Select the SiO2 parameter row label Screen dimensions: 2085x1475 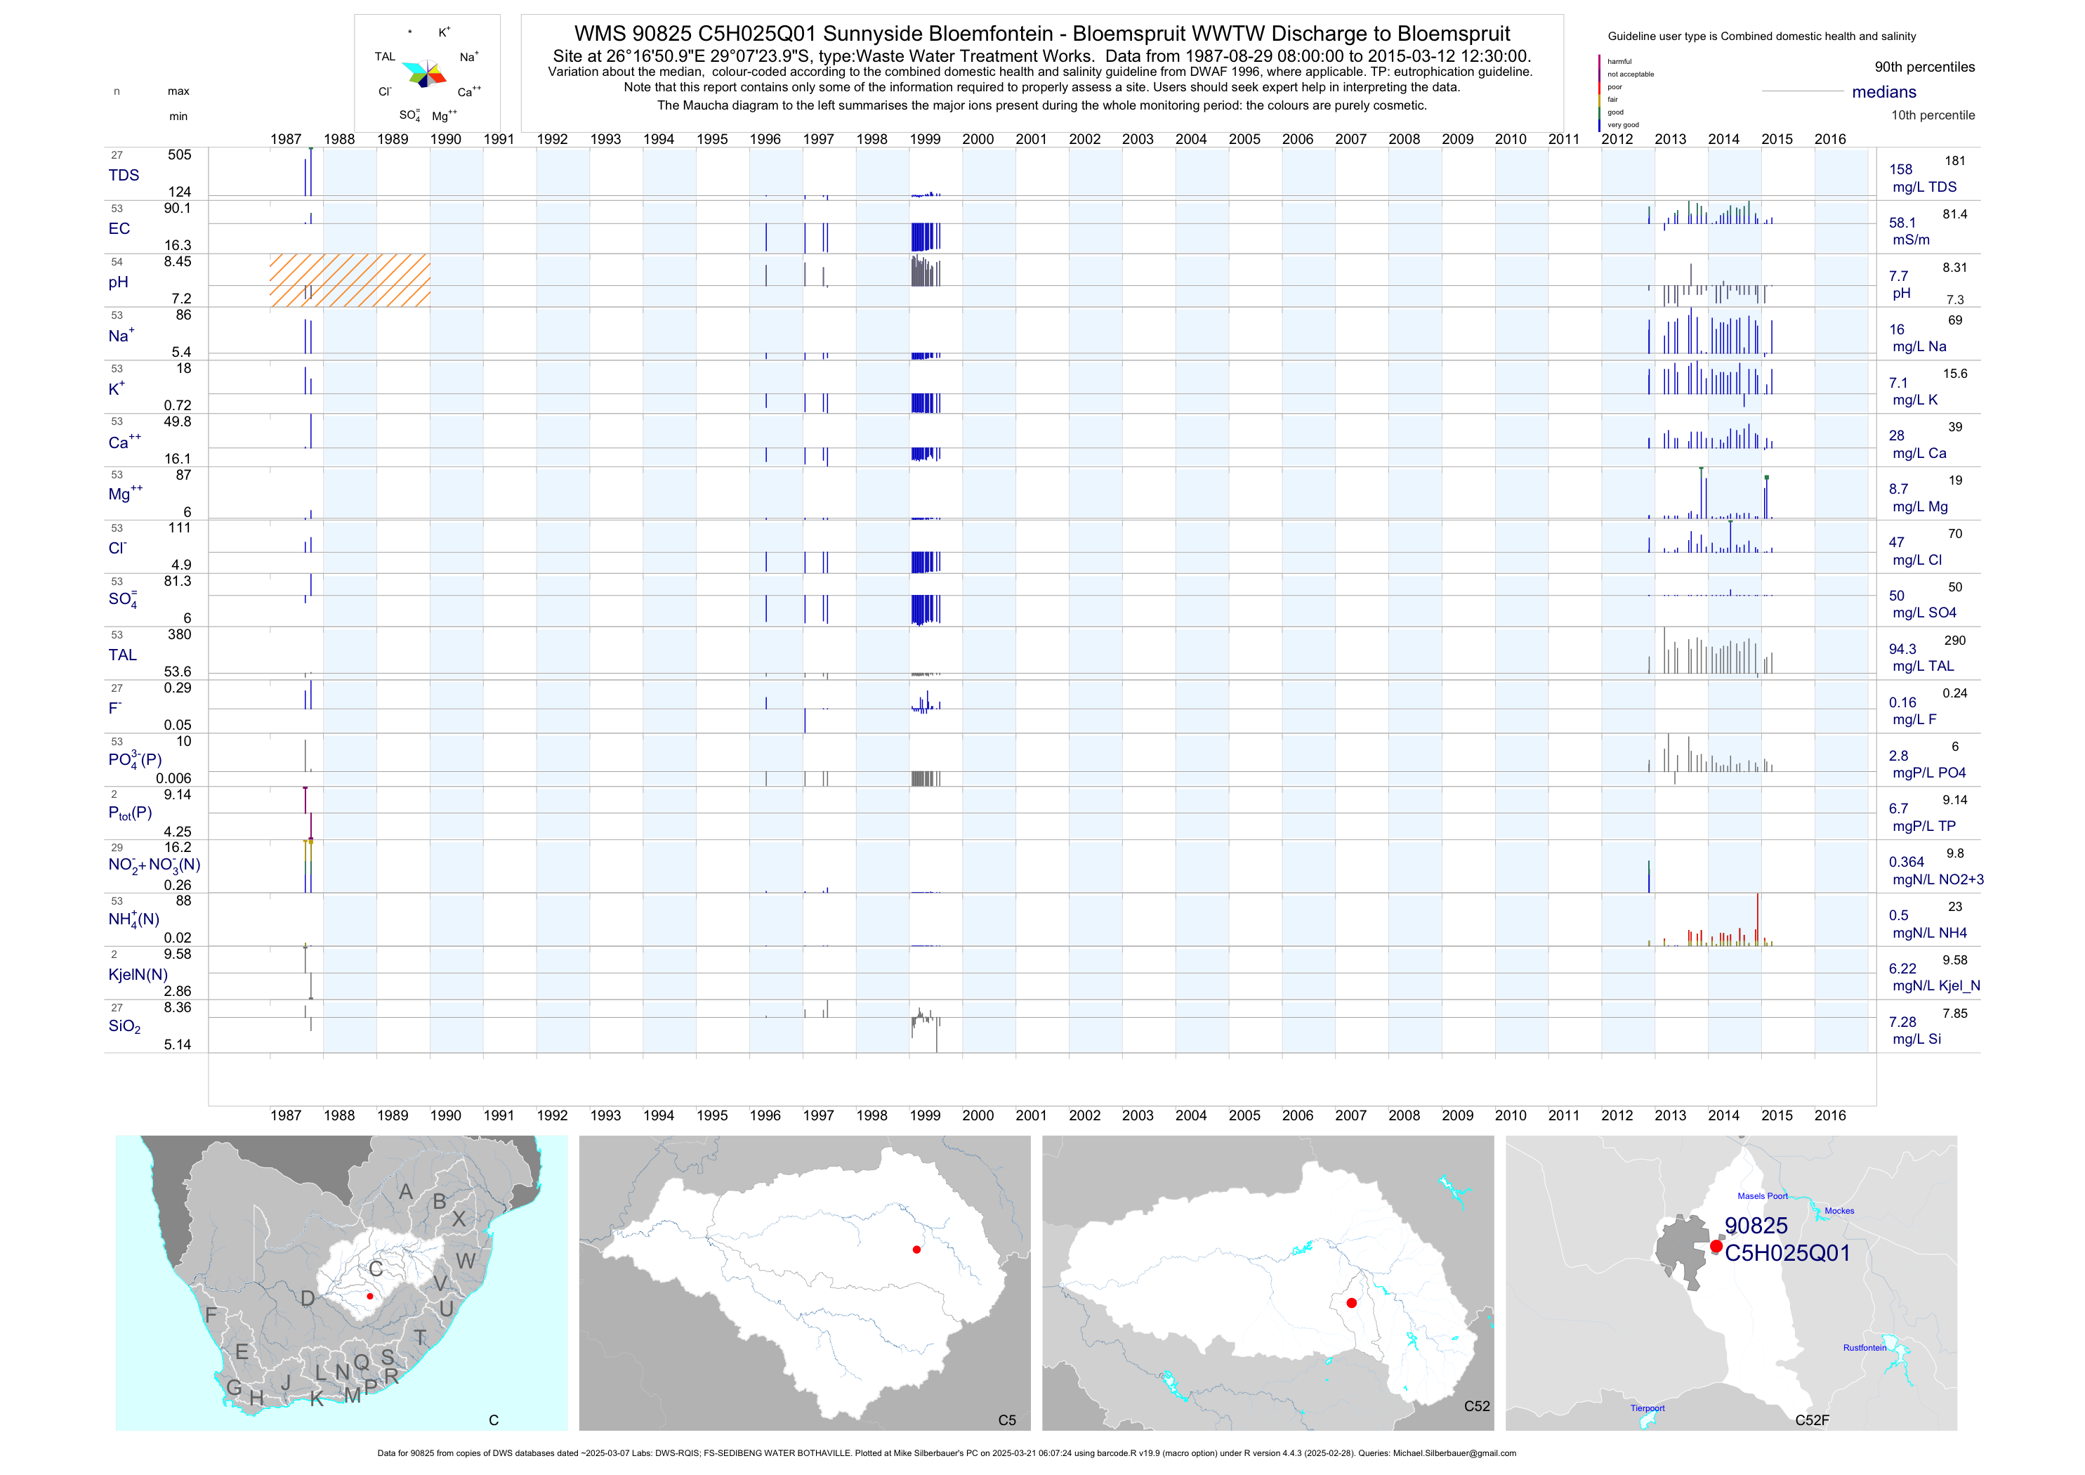[x=124, y=1026]
